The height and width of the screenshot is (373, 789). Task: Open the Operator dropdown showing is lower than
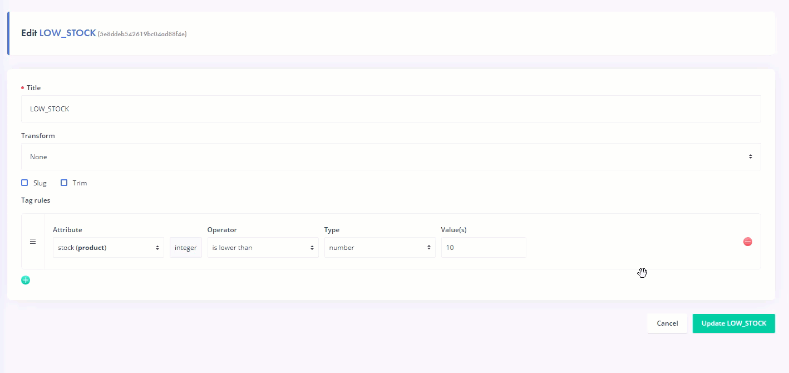[x=263, y=248]
